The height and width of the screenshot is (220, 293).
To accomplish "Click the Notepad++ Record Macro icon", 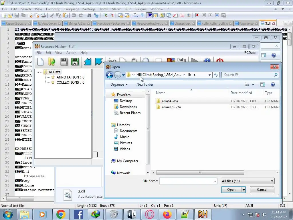I will point(197,15).
